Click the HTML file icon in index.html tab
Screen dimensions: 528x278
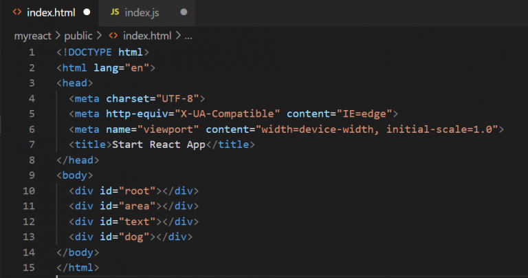16,12
